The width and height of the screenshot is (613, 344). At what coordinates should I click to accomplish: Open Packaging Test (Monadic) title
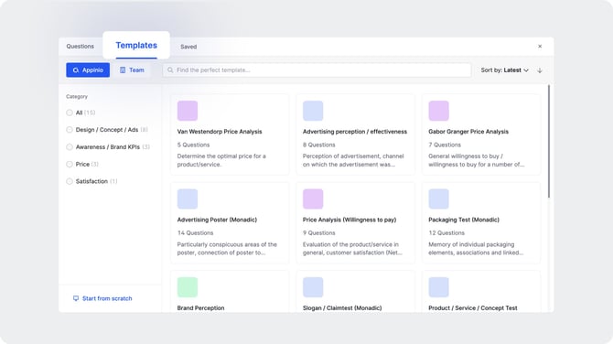coord(464,220)
